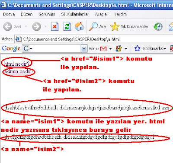Open History with the green clock icon
This screenshot has height=163, width=173.
coord(158,26)
